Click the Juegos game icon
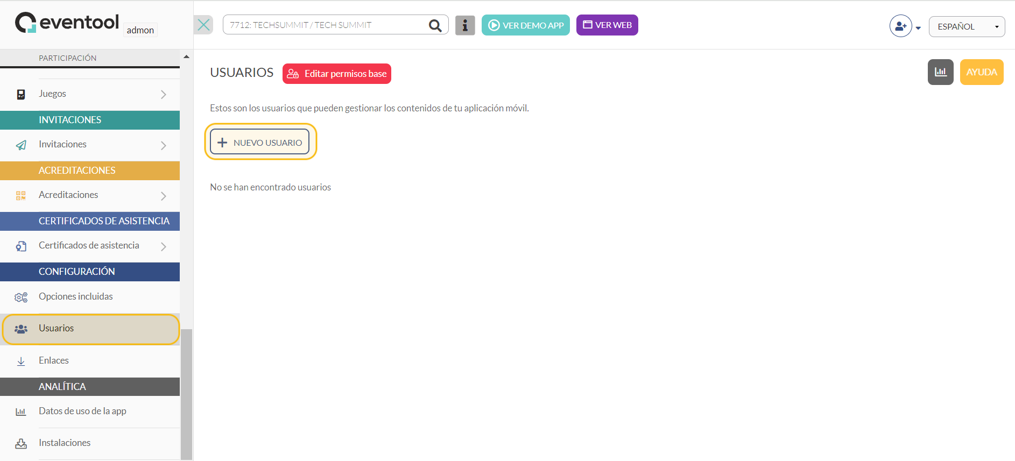 point(21,94)
